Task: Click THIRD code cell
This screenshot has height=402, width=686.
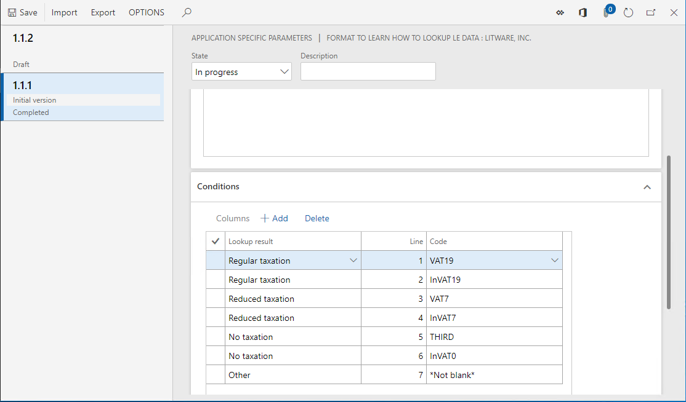Action: point(494,336)
